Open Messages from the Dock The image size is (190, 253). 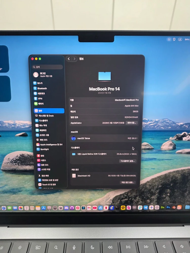pos(10,208)
